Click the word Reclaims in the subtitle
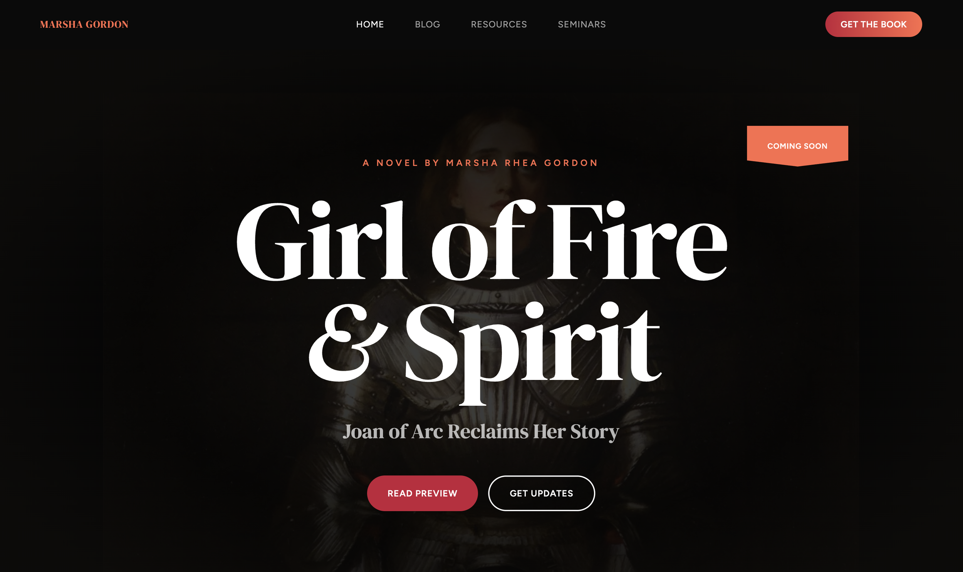The width and height of the screenshot is (963, 572). [488, 432]
